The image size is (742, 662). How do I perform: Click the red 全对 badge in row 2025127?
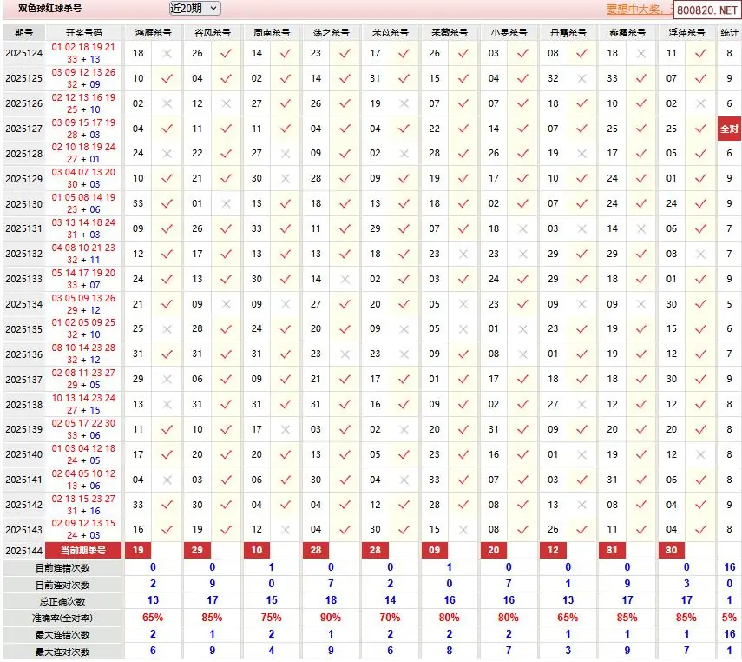(729, 129)
